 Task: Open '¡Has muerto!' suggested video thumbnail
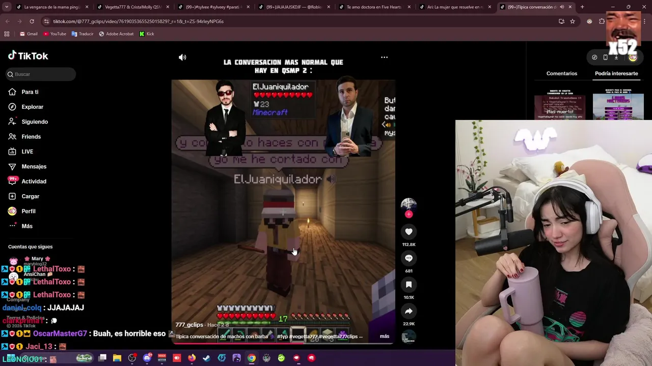tap(560, 104)
